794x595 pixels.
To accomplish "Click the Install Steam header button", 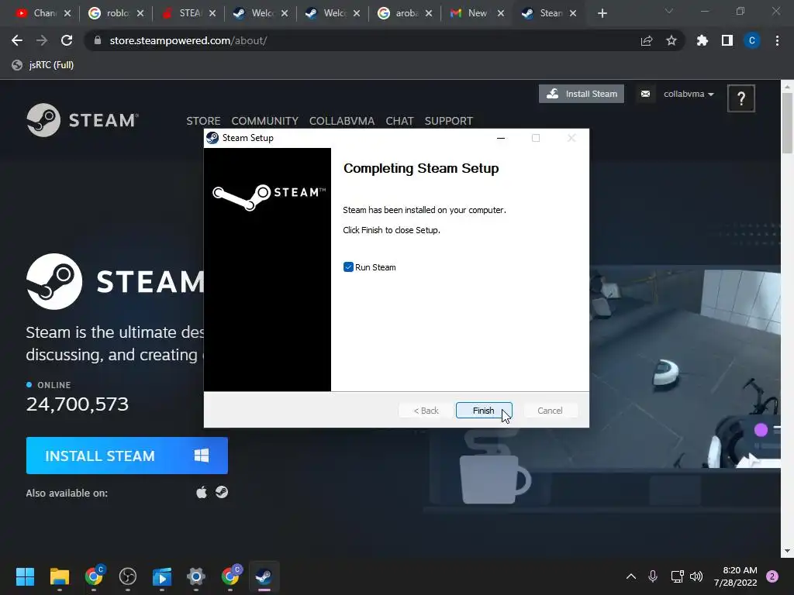I will point(582,94).
